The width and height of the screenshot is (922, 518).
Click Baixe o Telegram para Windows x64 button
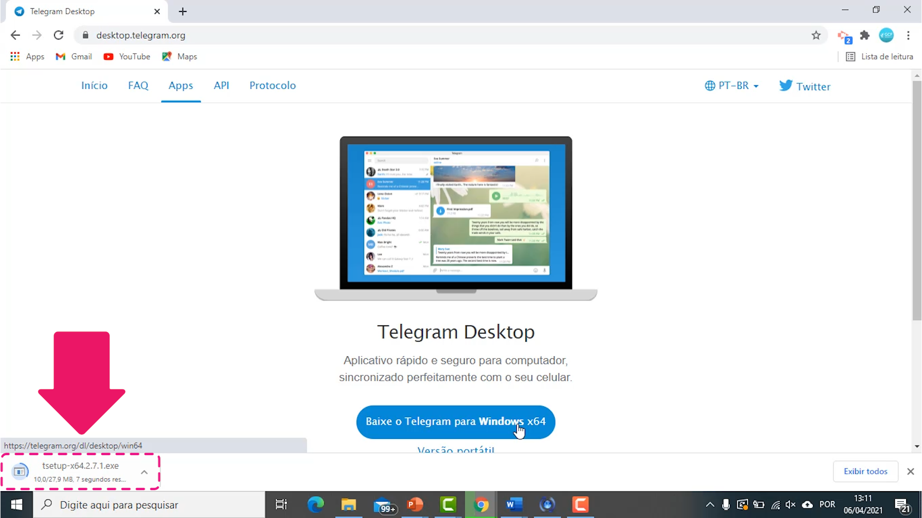point(456,421)
